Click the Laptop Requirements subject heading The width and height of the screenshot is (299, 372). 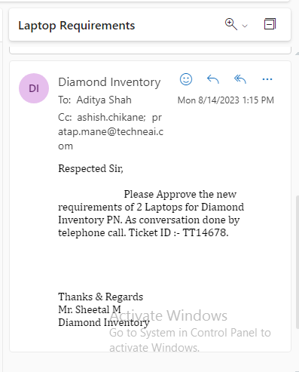click(77, 26)
